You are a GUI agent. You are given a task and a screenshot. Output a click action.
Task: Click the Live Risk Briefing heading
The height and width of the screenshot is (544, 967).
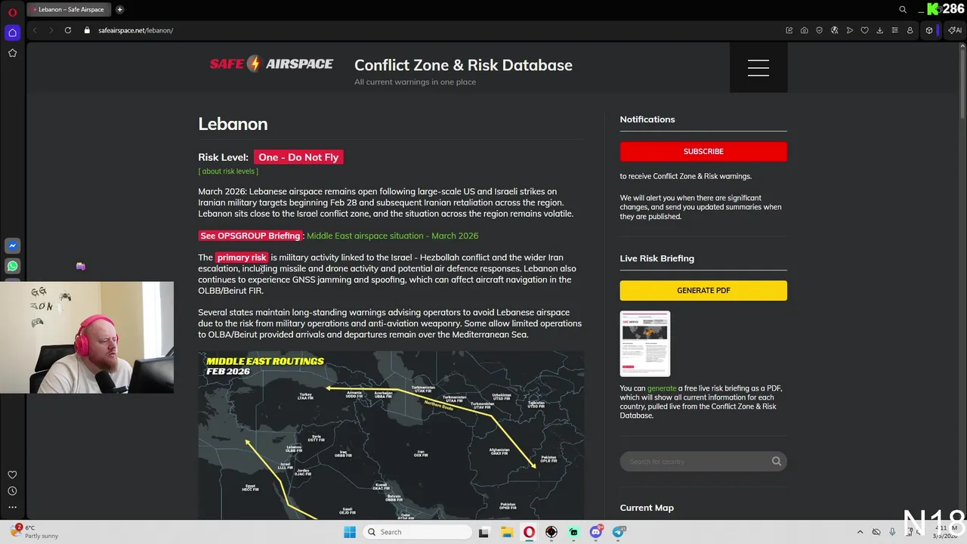657,258
